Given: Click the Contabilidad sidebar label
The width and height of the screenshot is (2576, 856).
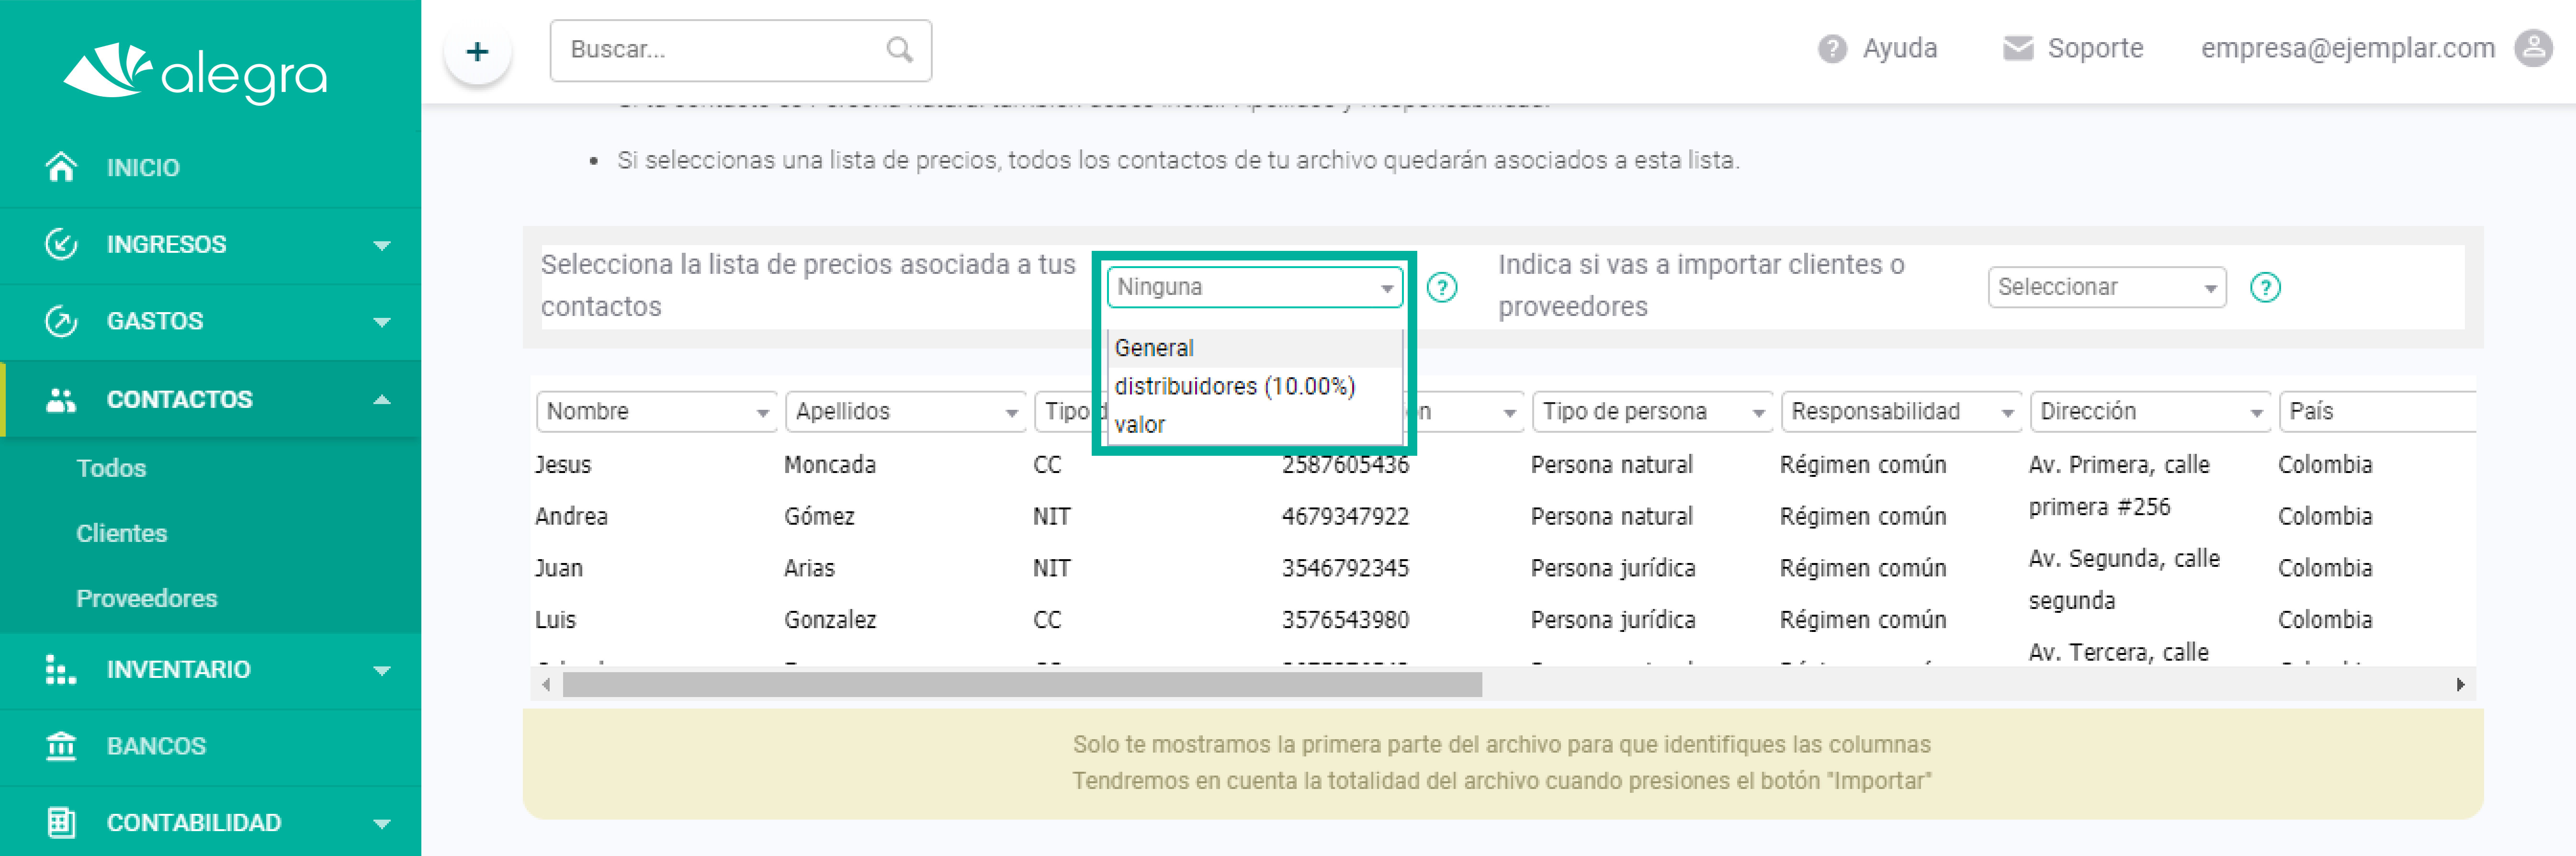Looking at the screenshot, I should pyautogui.click(x=194, y=822).
